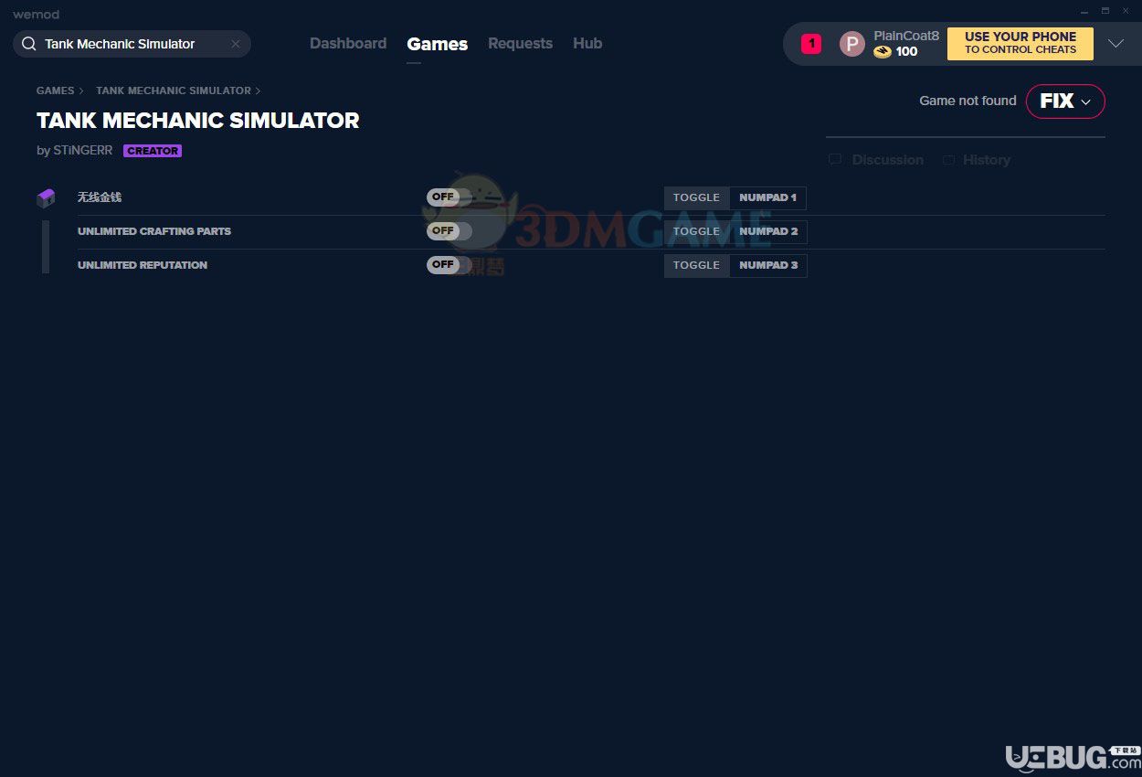This screenshot has width=1142, height=777.
Task: Click the purple cheat category cube icon
Action: [46, 197]
